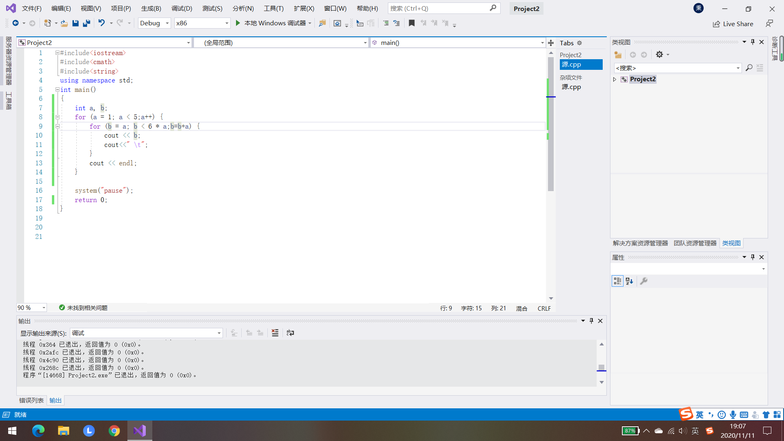The image size is (784, 441).
Task: Expand Project2 node in class view
Action: click(615, 79)
